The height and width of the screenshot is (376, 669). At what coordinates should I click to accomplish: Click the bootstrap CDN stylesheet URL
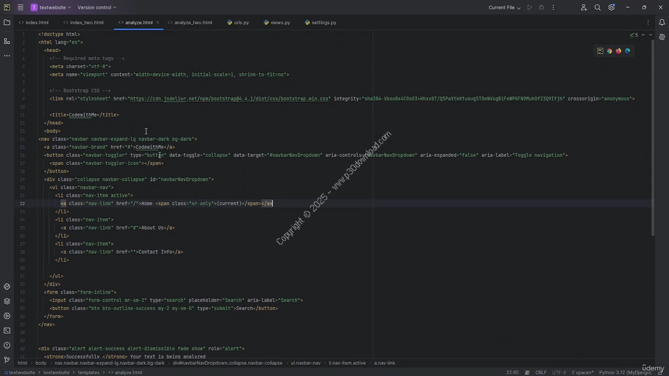(229, 99)
